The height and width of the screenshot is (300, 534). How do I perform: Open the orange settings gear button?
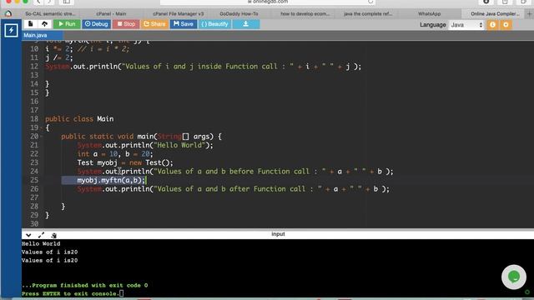click(506, 25)
